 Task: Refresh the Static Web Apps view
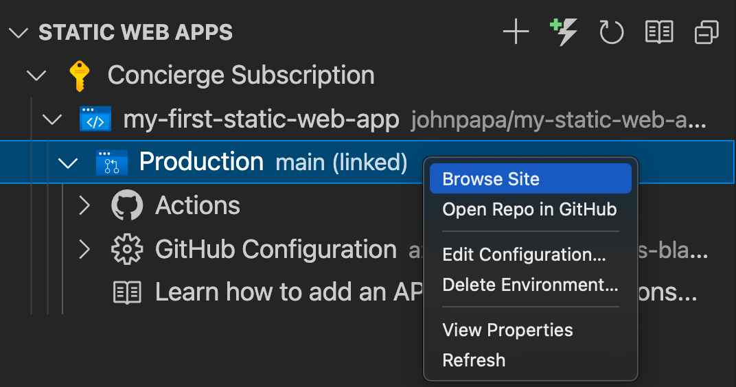[611, 32]
